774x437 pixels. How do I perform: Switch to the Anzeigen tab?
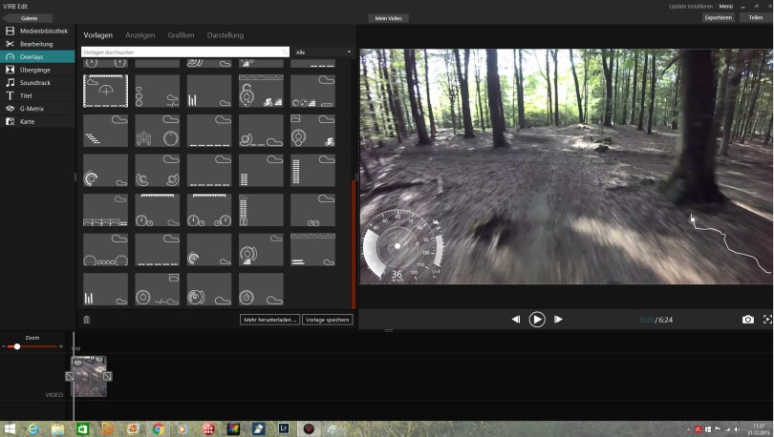(x=140, y=35)
